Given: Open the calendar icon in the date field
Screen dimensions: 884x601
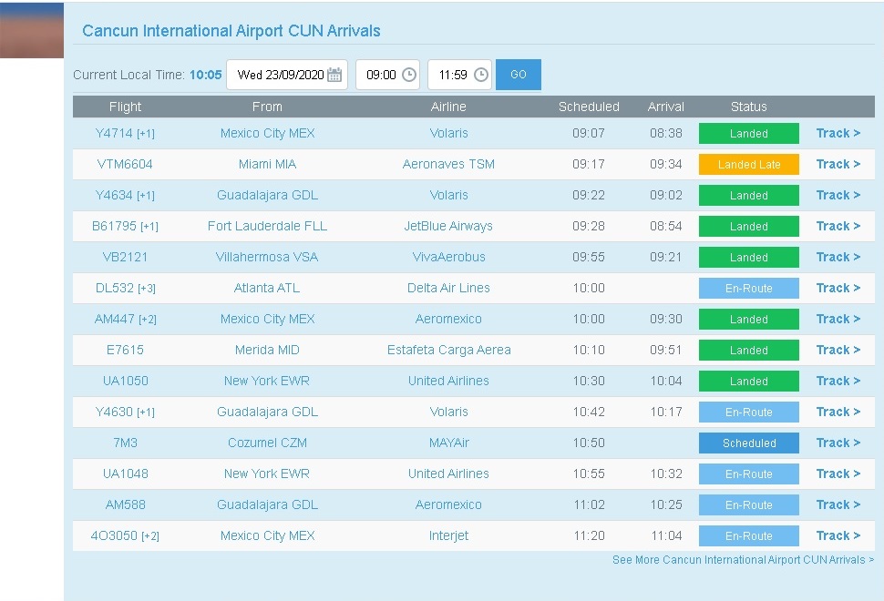Looking at the screenshot, I should click(x=334, y=75).
